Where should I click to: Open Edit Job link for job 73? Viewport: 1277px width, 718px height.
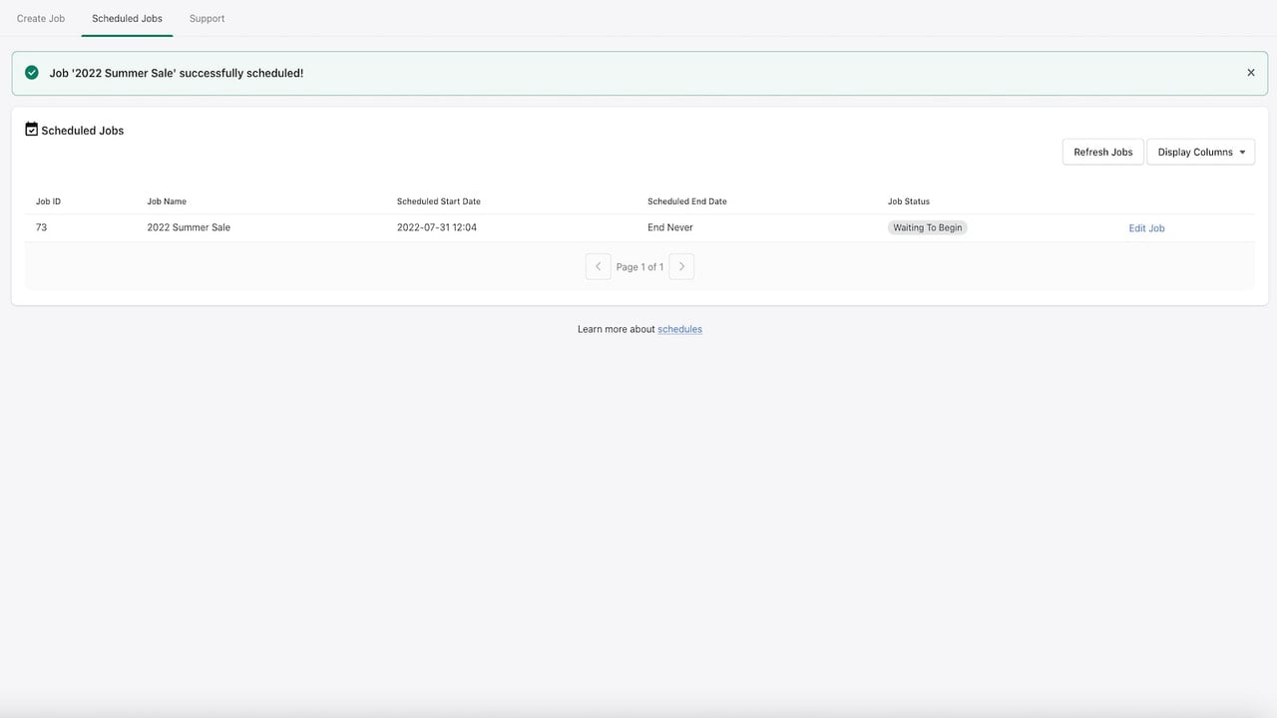click(x=1146, y=228)
